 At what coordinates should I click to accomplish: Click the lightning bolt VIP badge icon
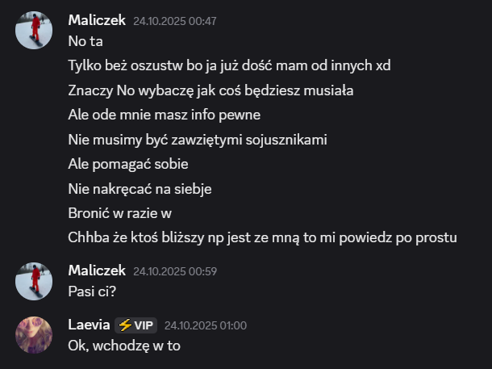tap(125, 325)
